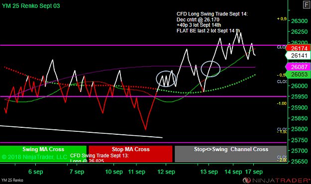
Task: Click the Stop MA Cross red panel
Action: point(130,154)
